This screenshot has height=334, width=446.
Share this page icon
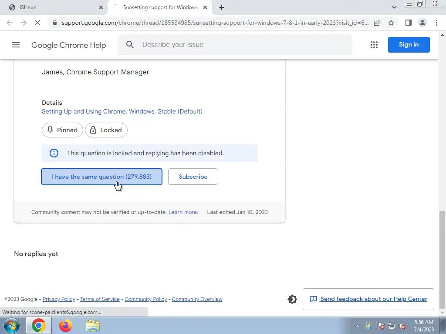[x=377, y=23]
